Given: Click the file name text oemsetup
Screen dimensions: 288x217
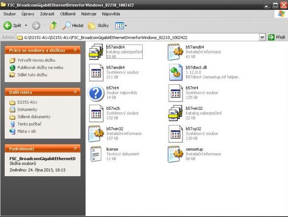Looking at the screenshot, I should (194, 149).
